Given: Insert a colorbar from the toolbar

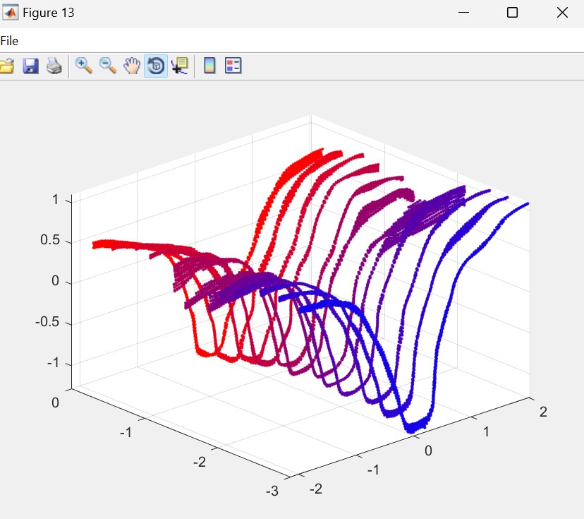Looking at the screenshot, I should [x=209, y=66].
